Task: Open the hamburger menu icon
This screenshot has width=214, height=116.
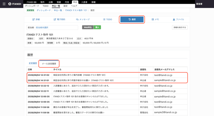Action: point(4,4)
